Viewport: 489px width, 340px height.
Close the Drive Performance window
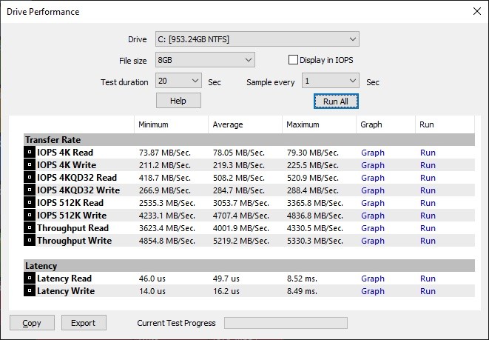(477, 11)
